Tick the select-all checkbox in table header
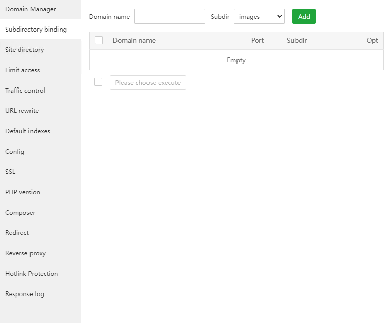 (99, 40)
